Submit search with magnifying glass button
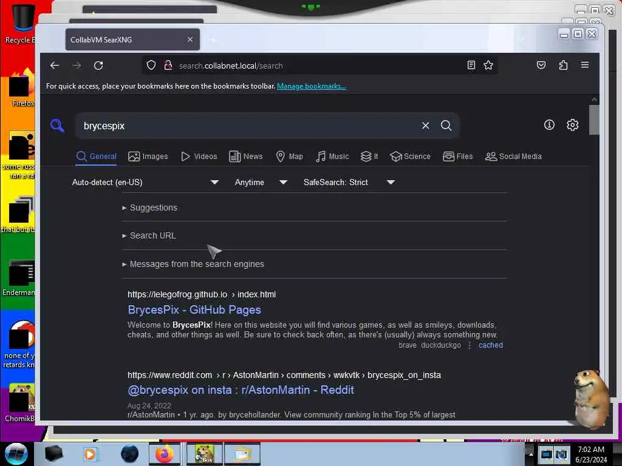Viewport: 622px width, 466px height. click(446, 126)
